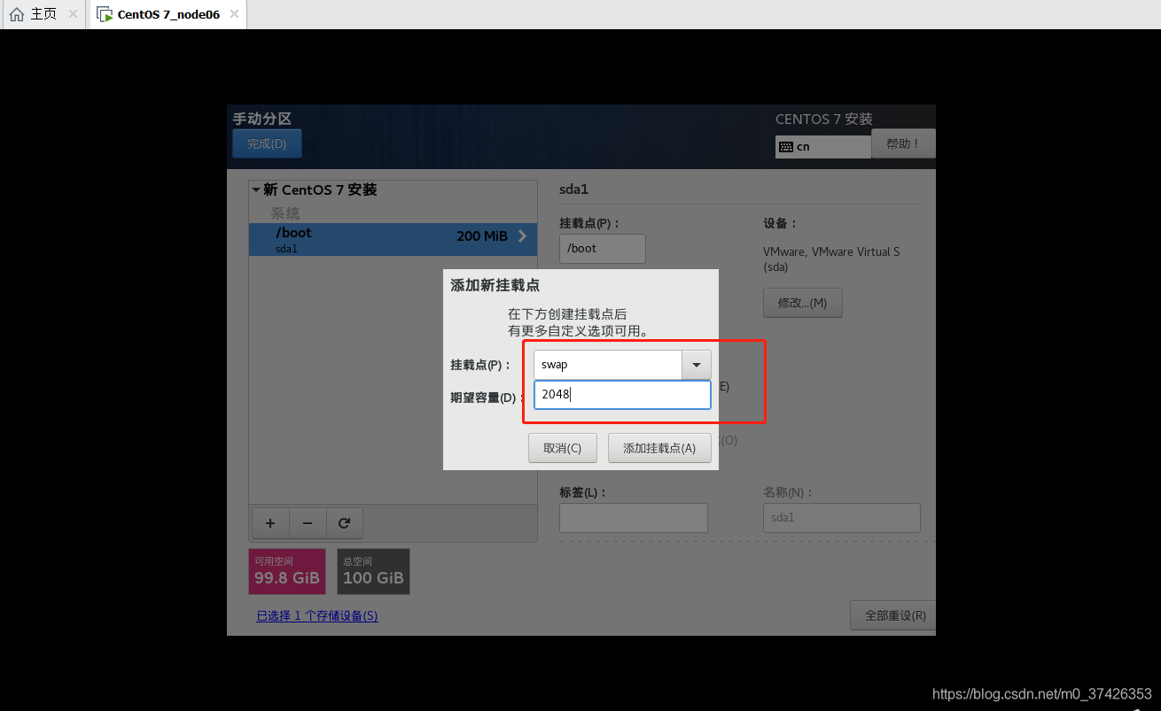Select the /boot sda1 partition row

click(x=393, y=239)
